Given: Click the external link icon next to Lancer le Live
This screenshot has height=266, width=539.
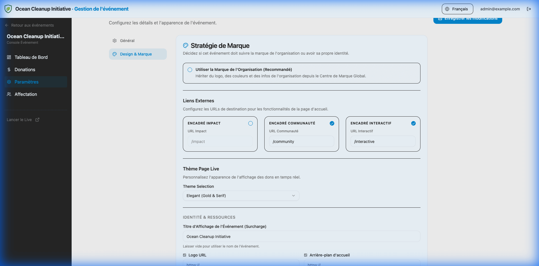Looking at the screenshot, I should tap(37, 120).
